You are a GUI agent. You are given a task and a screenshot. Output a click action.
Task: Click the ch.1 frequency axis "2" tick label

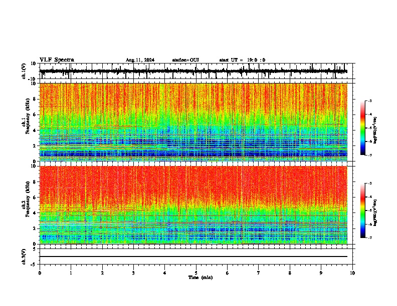tap(35, 146)
